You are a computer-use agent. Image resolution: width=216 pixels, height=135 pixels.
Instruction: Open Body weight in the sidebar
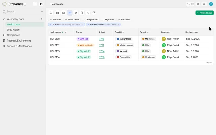pyautogui.click(x=13, y=30)
